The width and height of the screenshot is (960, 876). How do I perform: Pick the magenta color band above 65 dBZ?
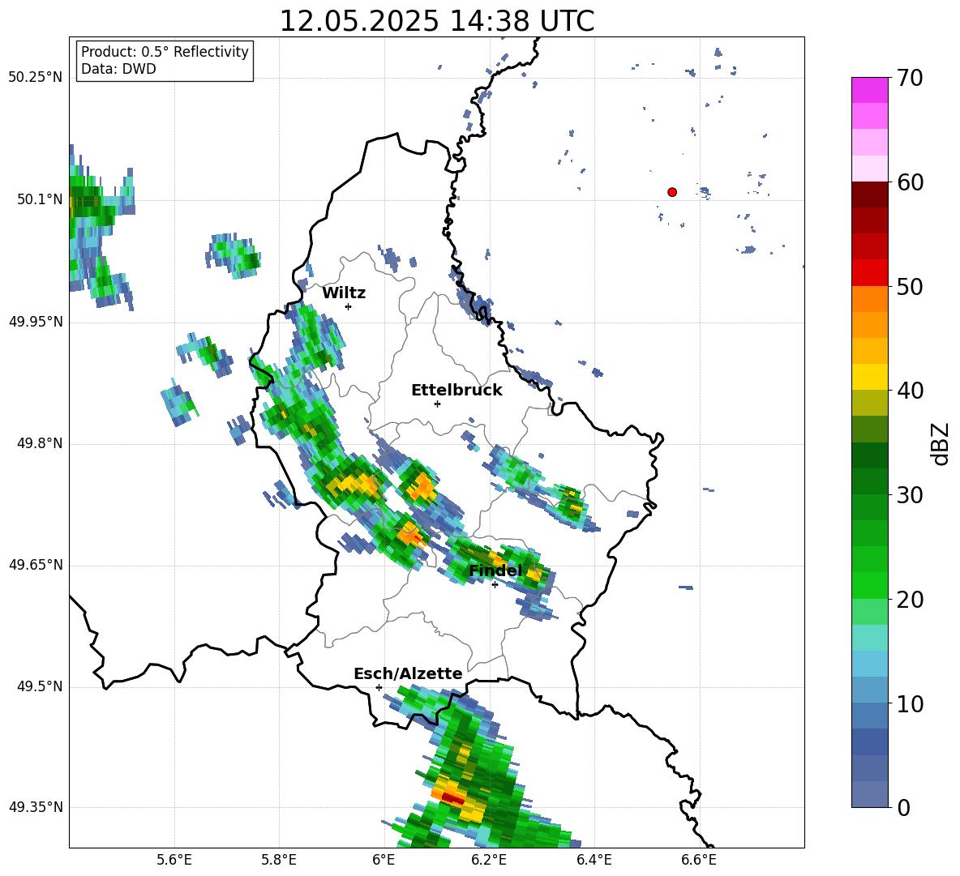pyautogui.click(x=869, y=90)
